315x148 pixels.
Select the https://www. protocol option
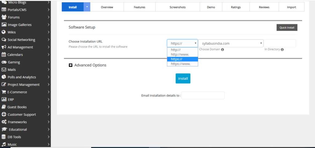[x=181, y=64]
